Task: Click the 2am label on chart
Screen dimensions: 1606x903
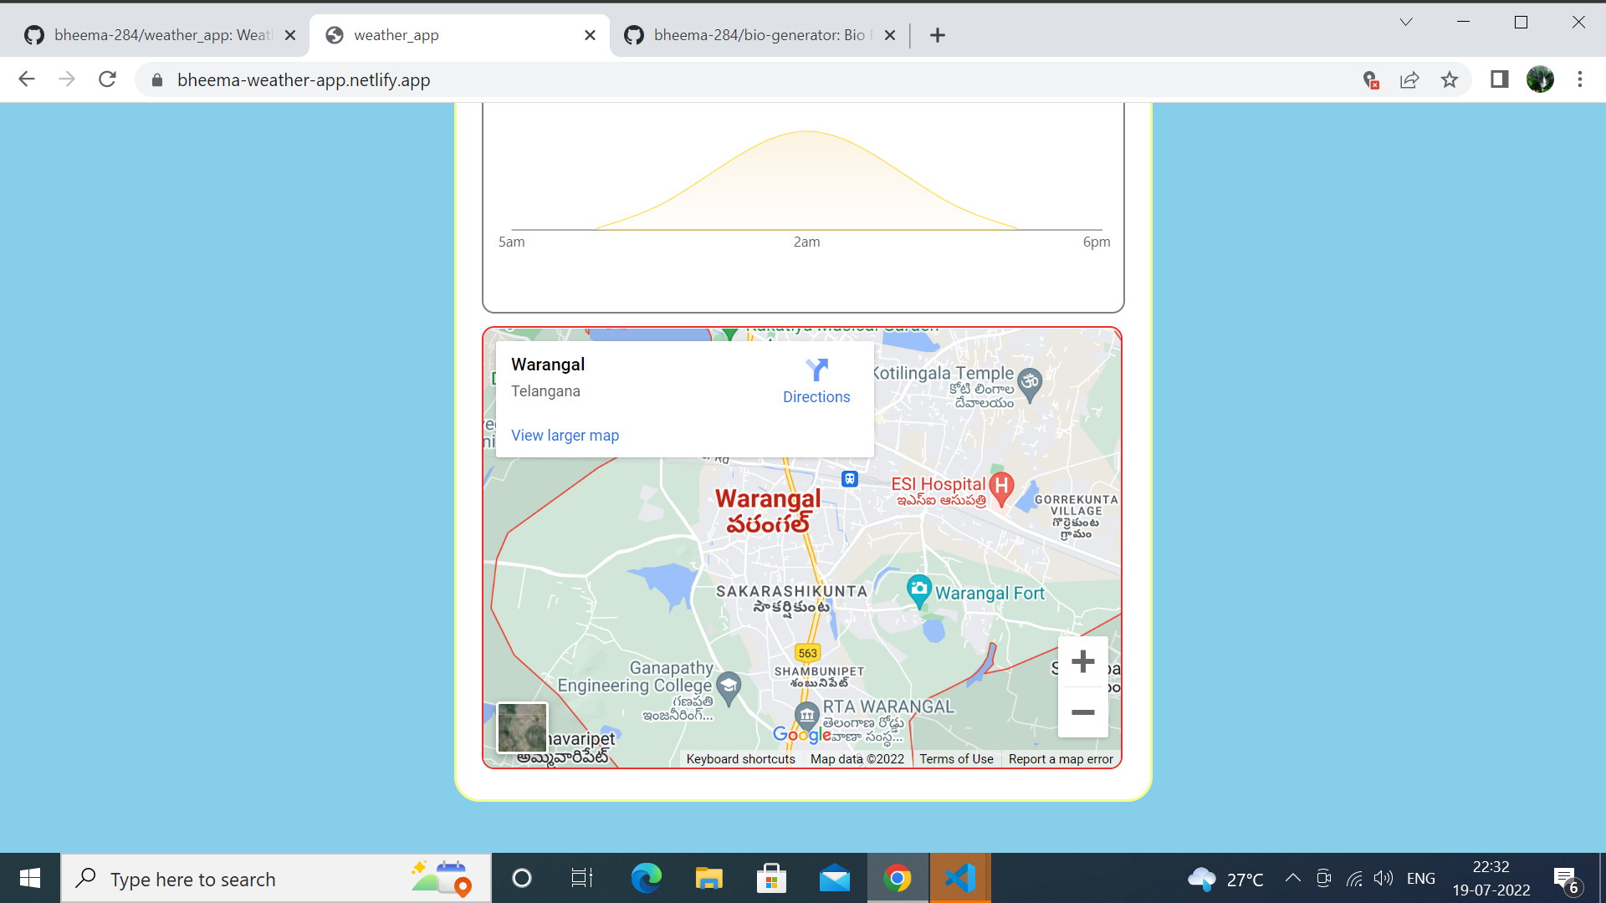Action: point(806,242)
